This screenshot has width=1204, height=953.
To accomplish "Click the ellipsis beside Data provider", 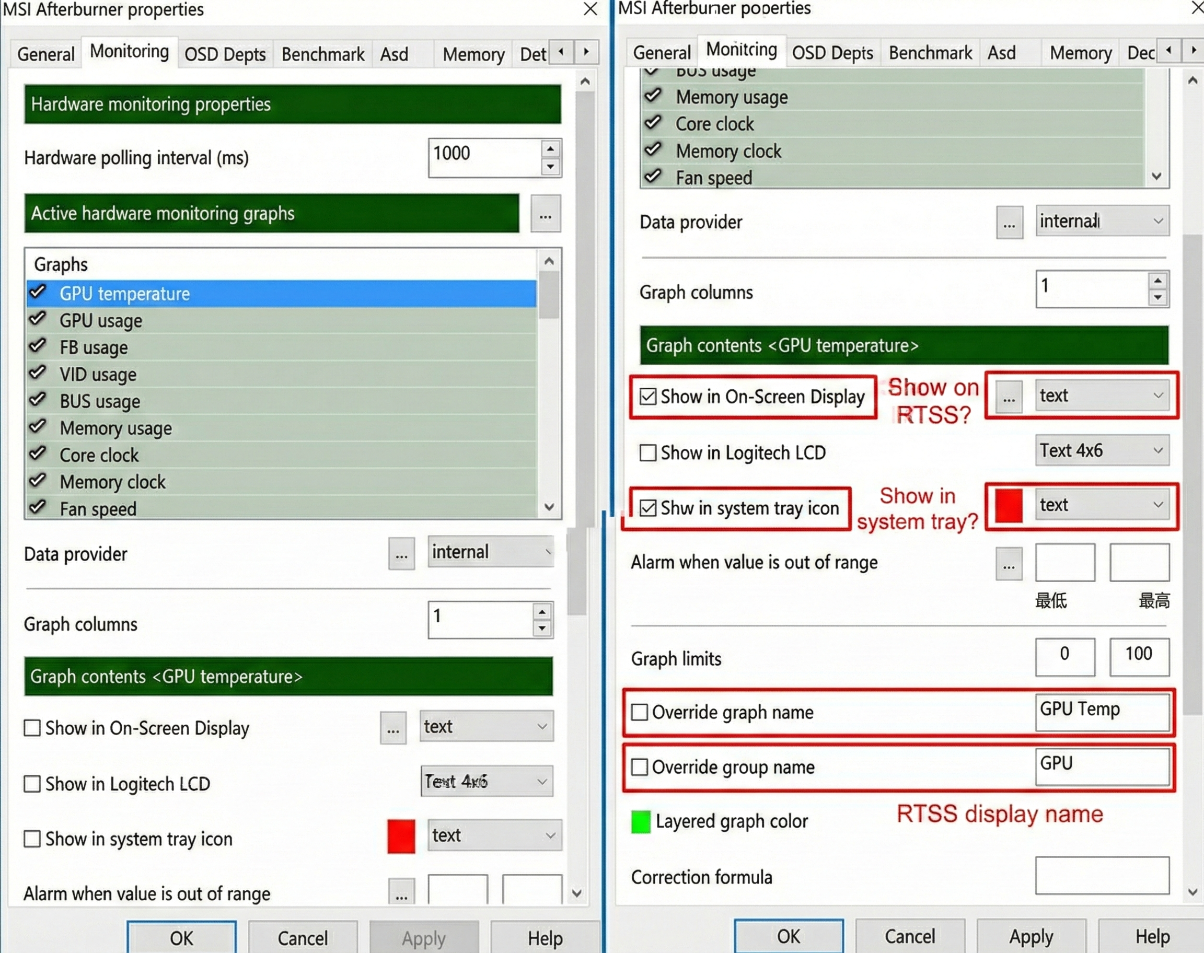I will (401, 553).
